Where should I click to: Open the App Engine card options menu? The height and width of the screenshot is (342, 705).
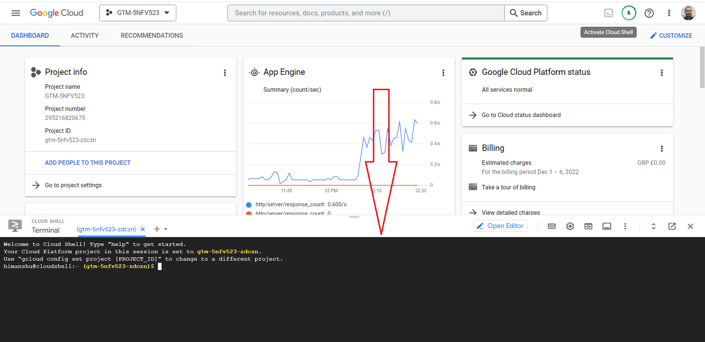tap(443, 73)
